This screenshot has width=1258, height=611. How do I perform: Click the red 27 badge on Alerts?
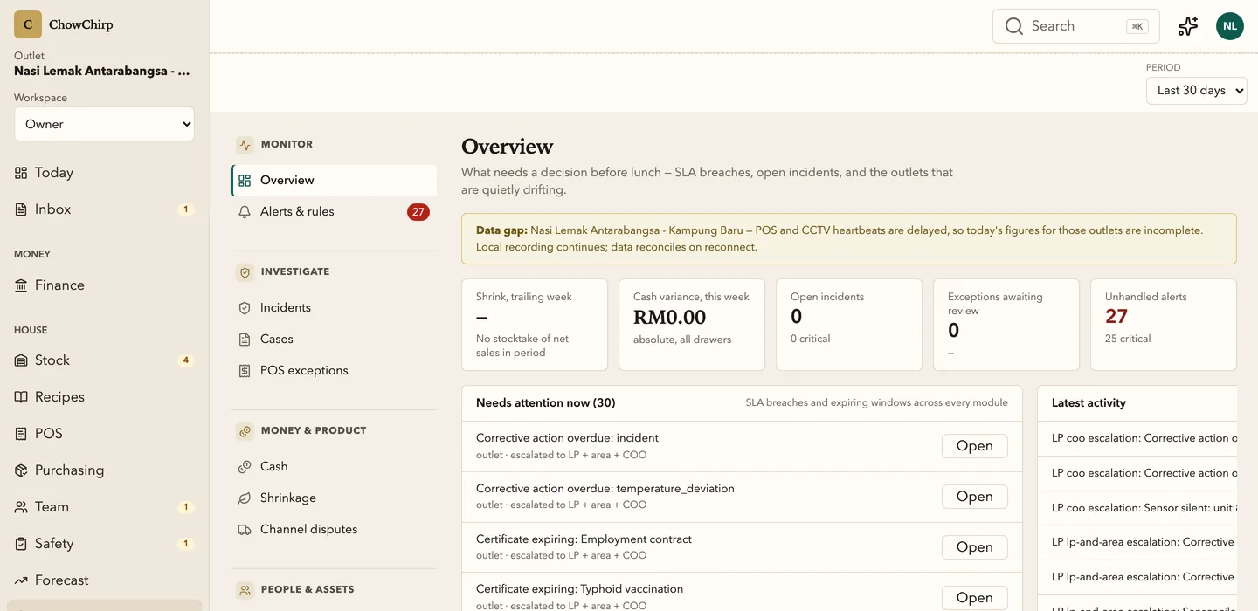[418, 212]
